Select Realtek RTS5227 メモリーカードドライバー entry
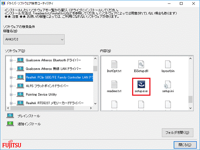 (55, 103)
